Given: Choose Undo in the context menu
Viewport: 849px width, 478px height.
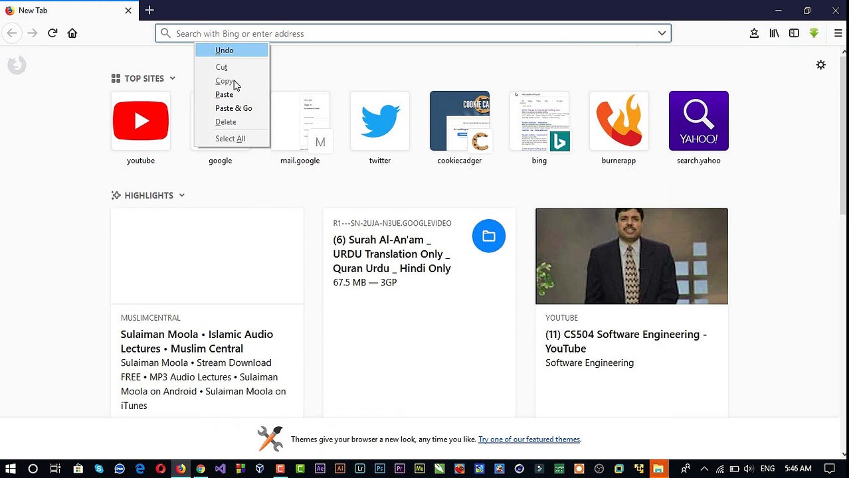Looking at the screenshot, I should point(232,50).
